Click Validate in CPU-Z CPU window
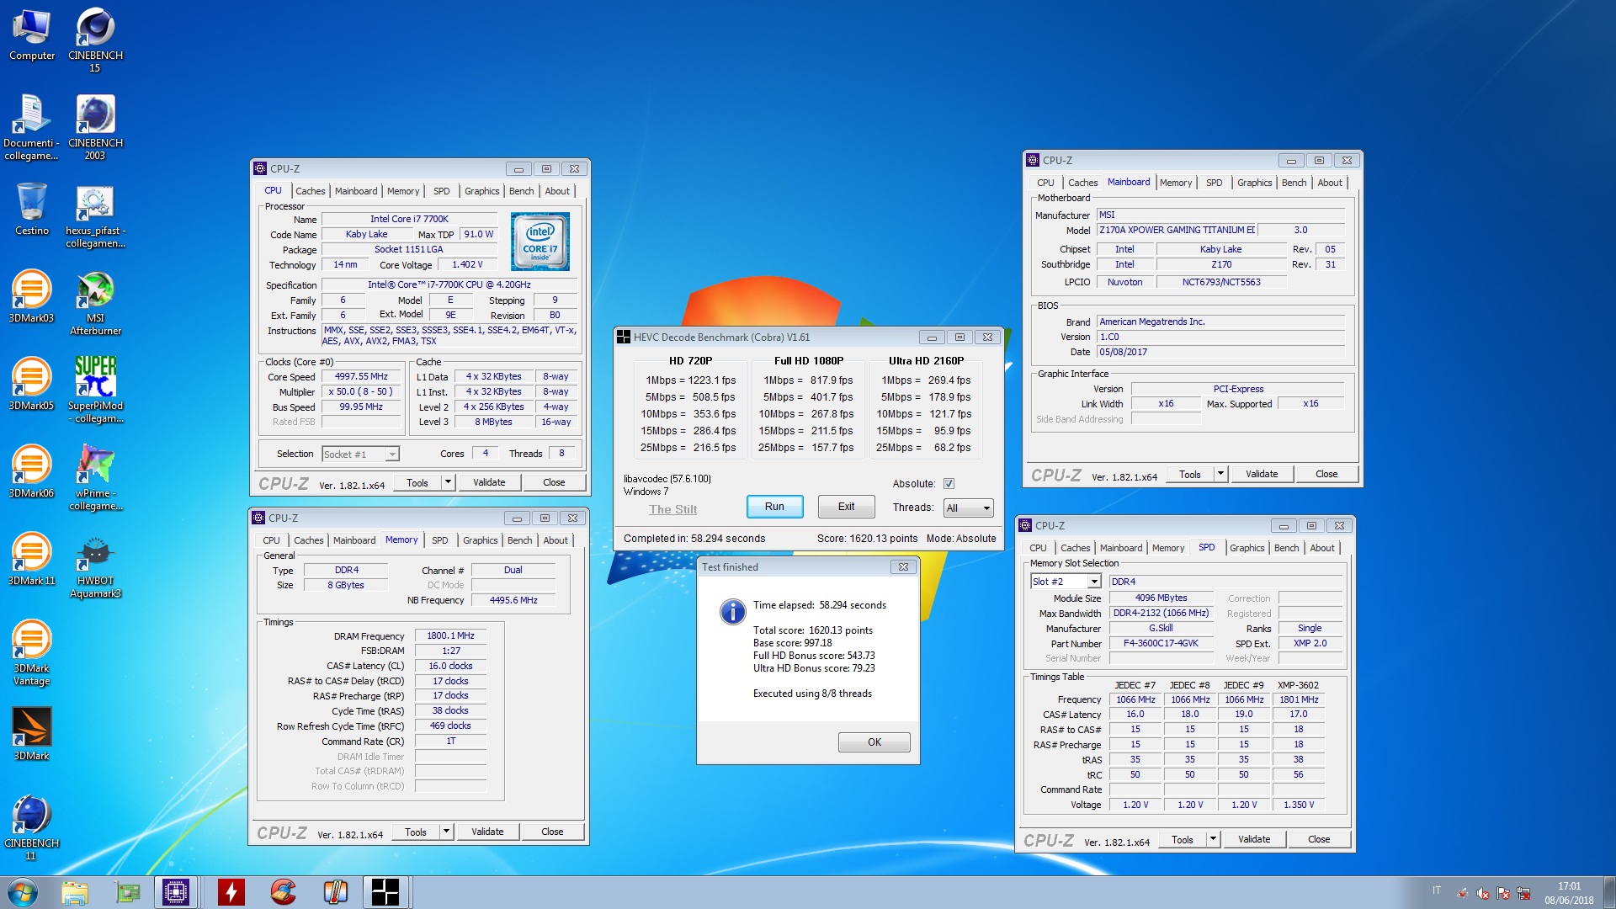This screenshot has height=909, width=1616. click(489, 482)
